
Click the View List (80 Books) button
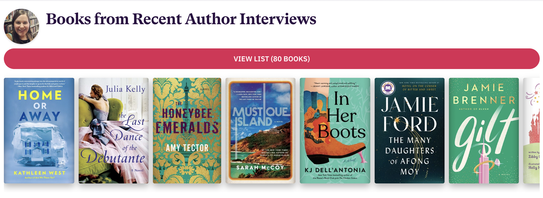click(x=271, y=59)
